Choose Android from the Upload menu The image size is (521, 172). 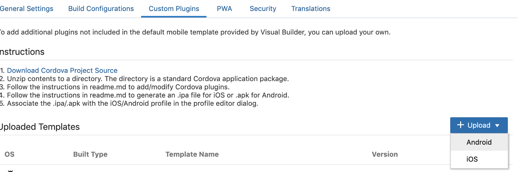coord(479,142)
